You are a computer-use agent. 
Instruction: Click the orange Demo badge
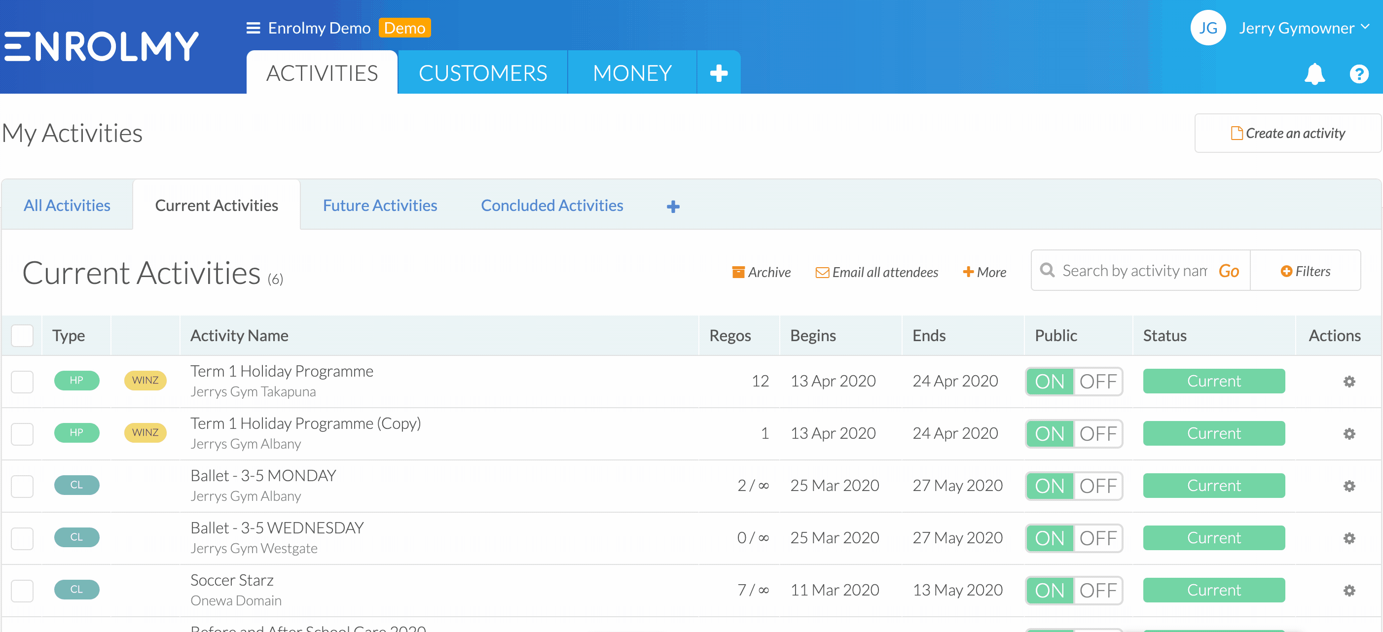404,28
